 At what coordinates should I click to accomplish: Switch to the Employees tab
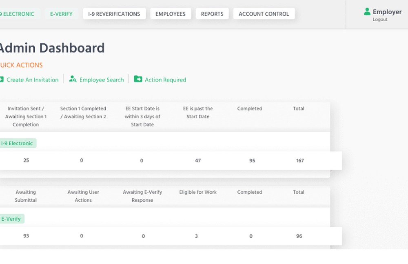click(x=171, y=14)
